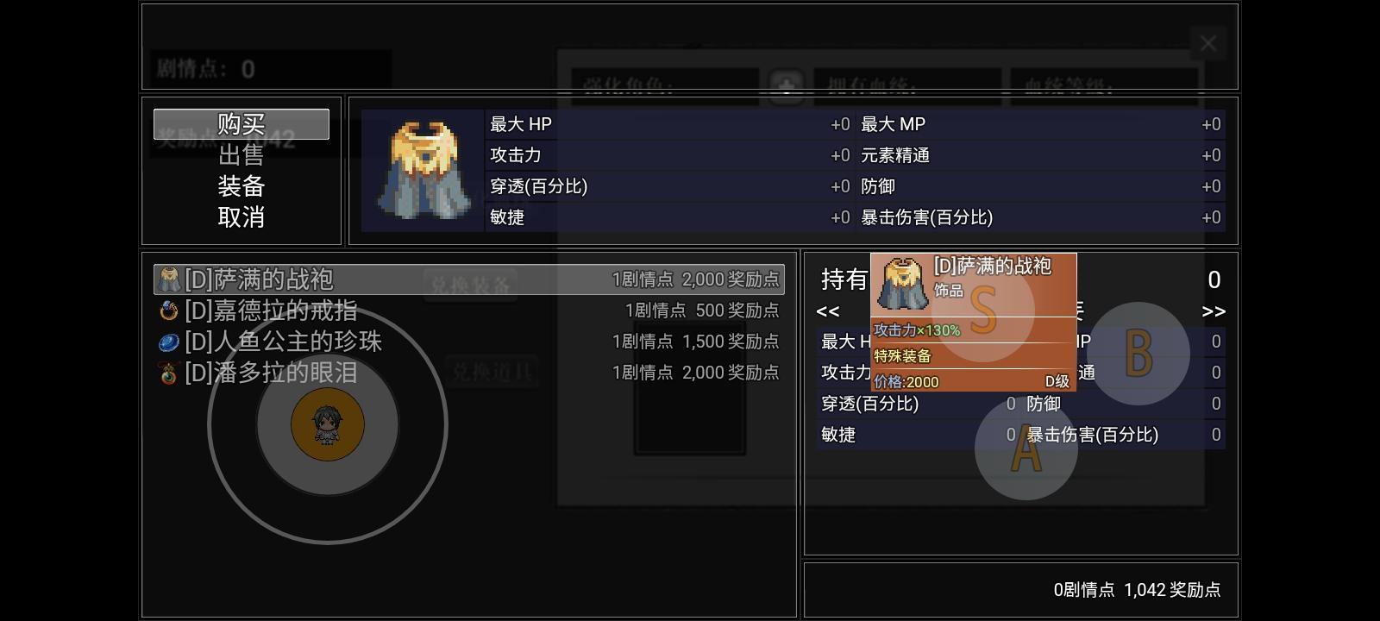Viewport: 1380px width, 621px height.
Task: Click the large robe preview image
Action: click(x=423, y=170)
